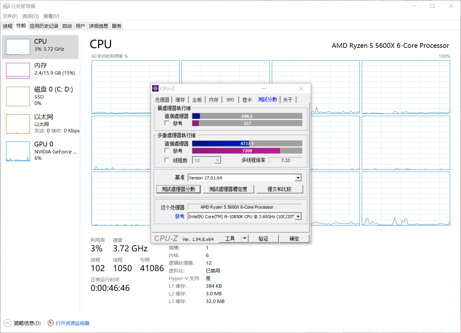Open the reference processor i9-10850K dropdown
The height and width of the screenshot is (333, 461).
click(x=298, y=217)
